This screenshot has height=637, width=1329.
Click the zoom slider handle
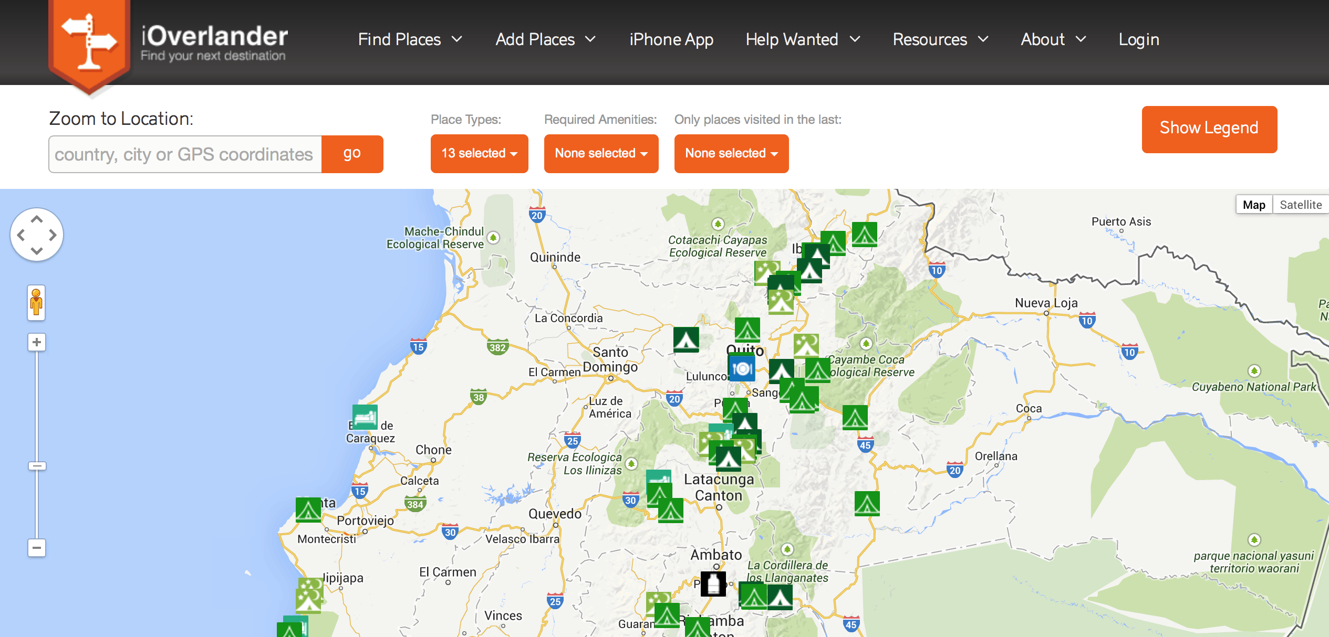click(x=37, y=466)
